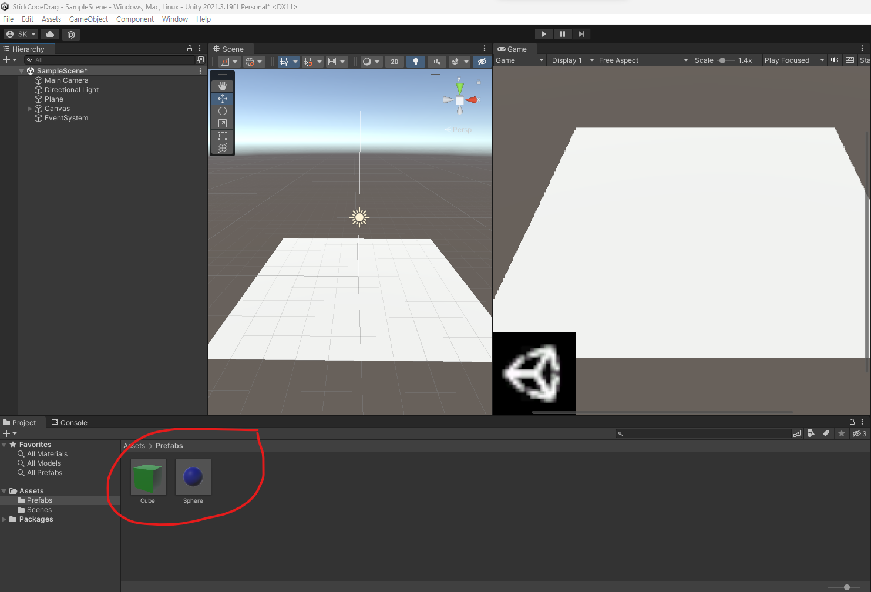
Task: Pause the game
Action: (563, 34)
